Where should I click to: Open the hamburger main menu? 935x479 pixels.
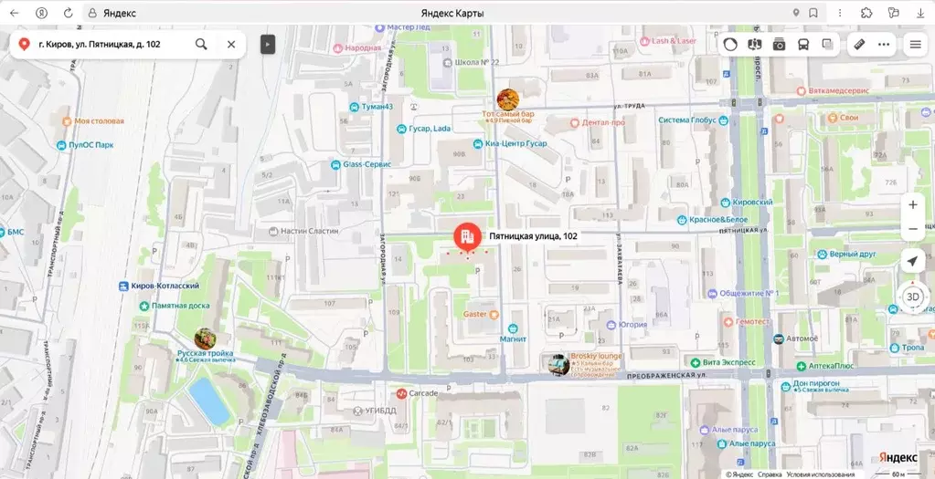(x=915, y=44)
